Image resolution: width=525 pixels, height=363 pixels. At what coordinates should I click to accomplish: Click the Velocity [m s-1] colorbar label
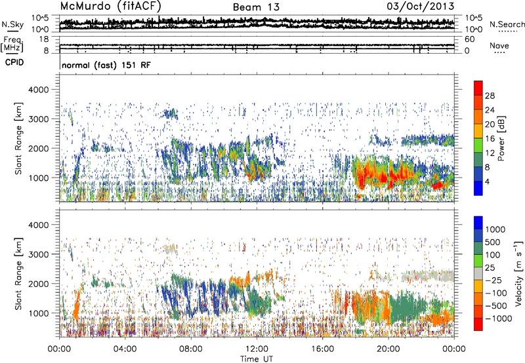pyautogui.click(x=518, y=273)
